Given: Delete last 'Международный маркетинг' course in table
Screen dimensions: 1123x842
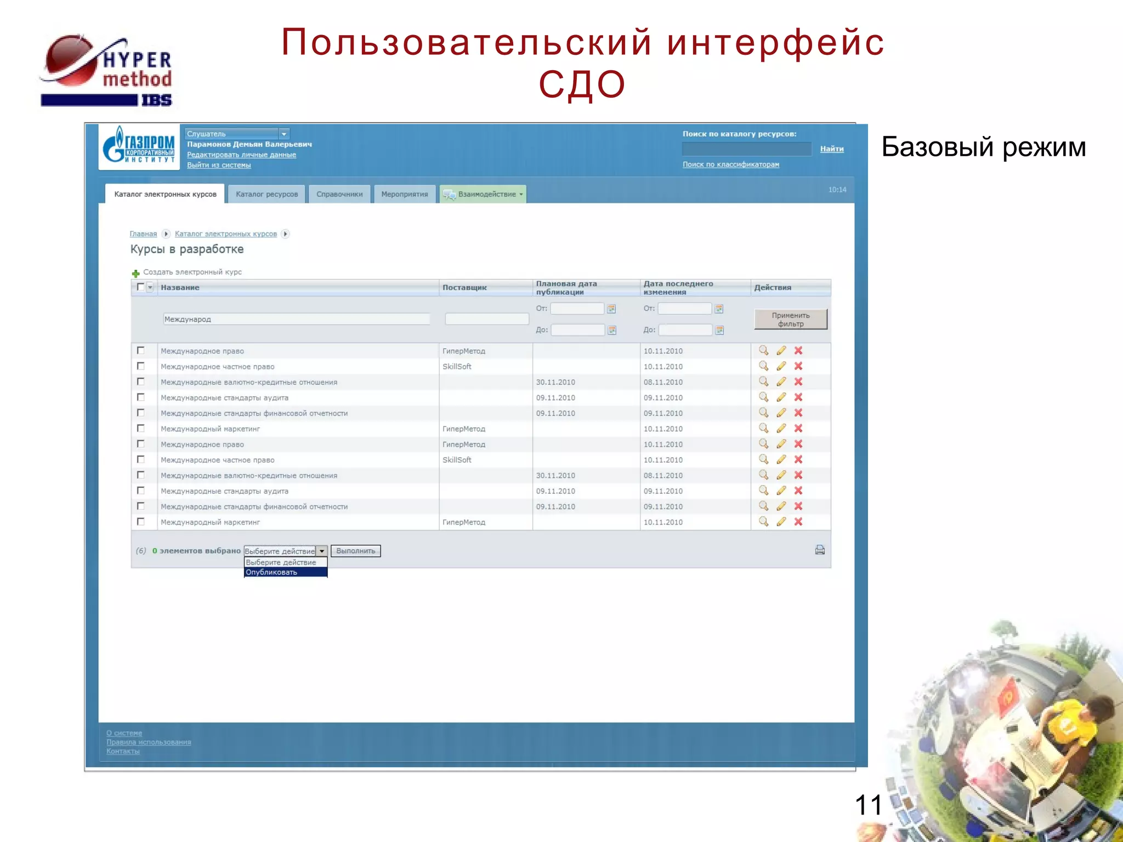Looking at the screenshot, I should point(798,522).
